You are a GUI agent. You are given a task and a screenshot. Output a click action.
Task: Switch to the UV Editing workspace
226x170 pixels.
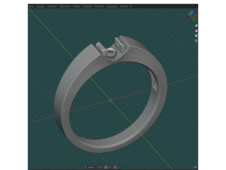click(x=52, y=7)
